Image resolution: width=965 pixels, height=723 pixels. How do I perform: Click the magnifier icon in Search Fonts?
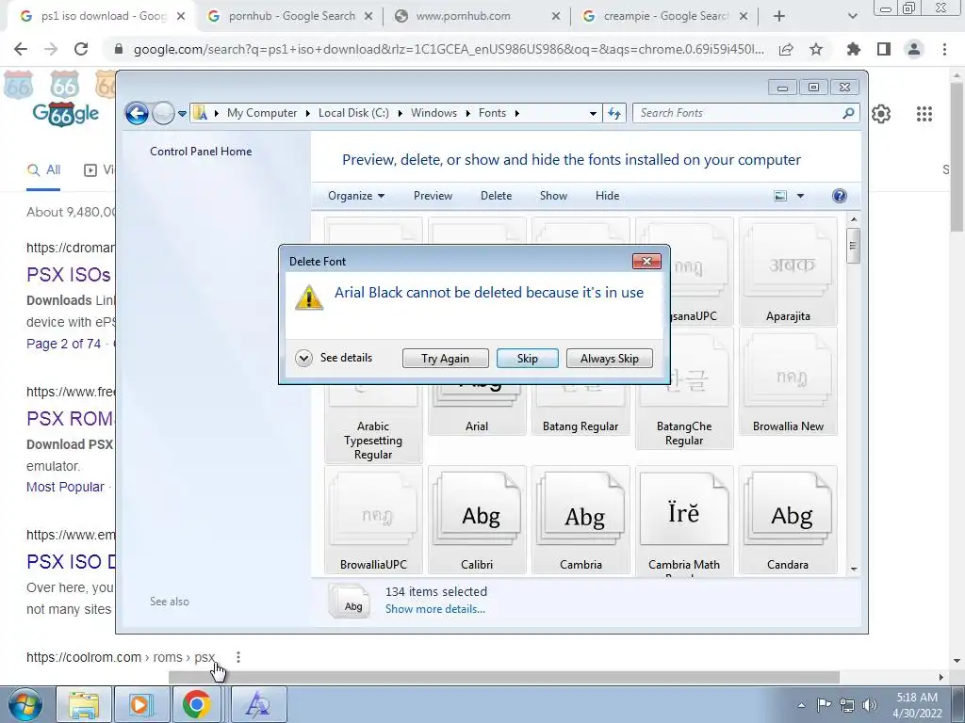[849, 113]
